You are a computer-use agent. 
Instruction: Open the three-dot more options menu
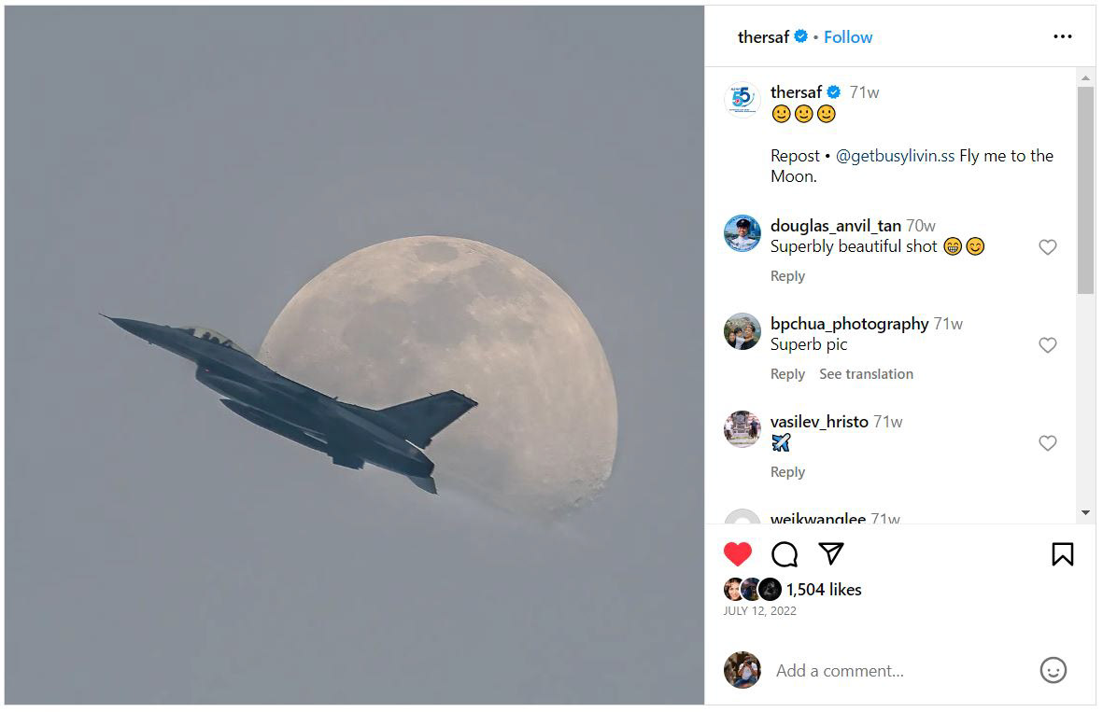pyautogui.click(x=1062, y=36)
